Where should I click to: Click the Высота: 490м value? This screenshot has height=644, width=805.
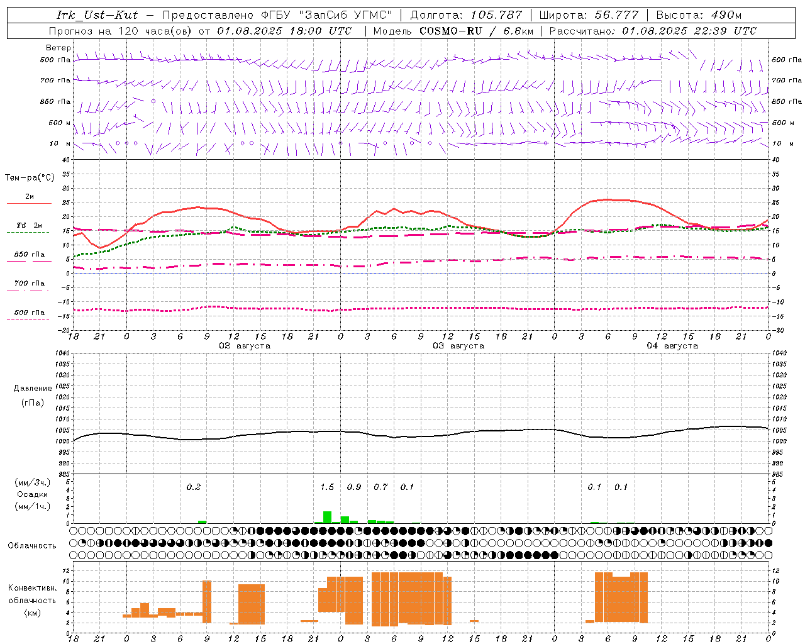tap(699, 15)
